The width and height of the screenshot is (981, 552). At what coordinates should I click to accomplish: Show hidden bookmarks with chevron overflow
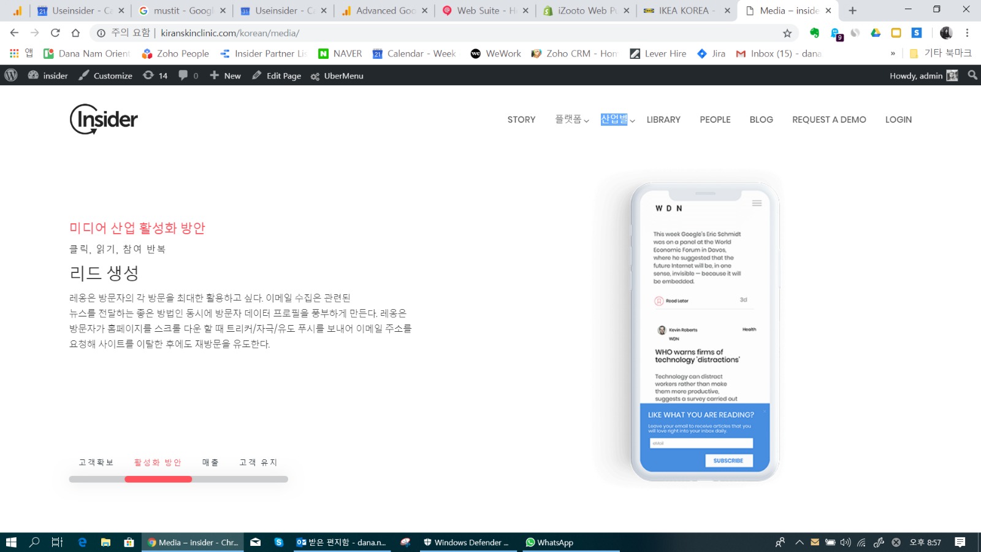893,54
